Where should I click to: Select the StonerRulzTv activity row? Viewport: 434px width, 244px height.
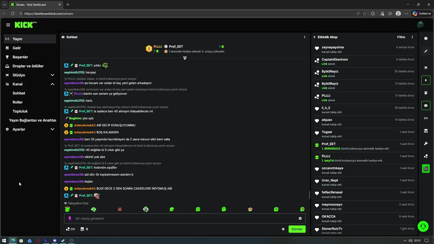[x=364, y=230]
